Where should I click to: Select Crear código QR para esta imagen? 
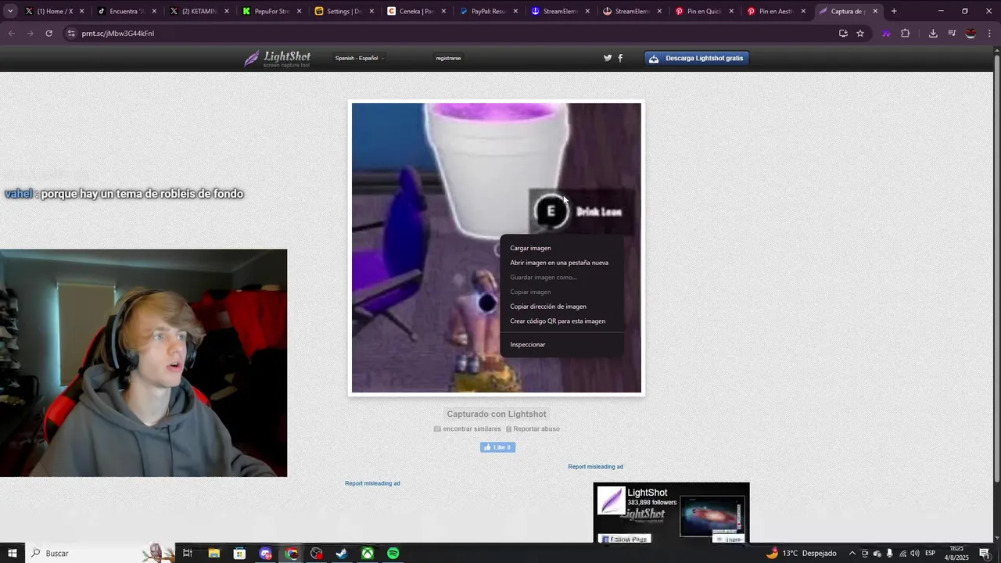click(x=562, y=321)
